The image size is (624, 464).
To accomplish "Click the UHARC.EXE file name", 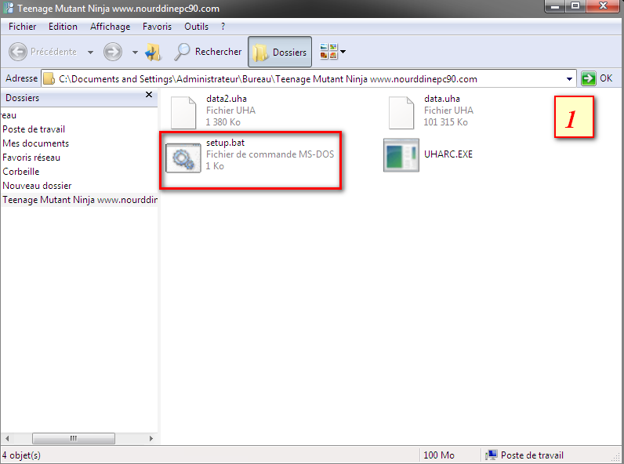I will pos(448,154).
